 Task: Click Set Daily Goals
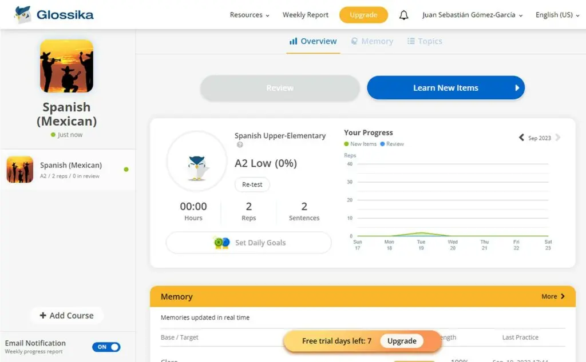(248, 243)
